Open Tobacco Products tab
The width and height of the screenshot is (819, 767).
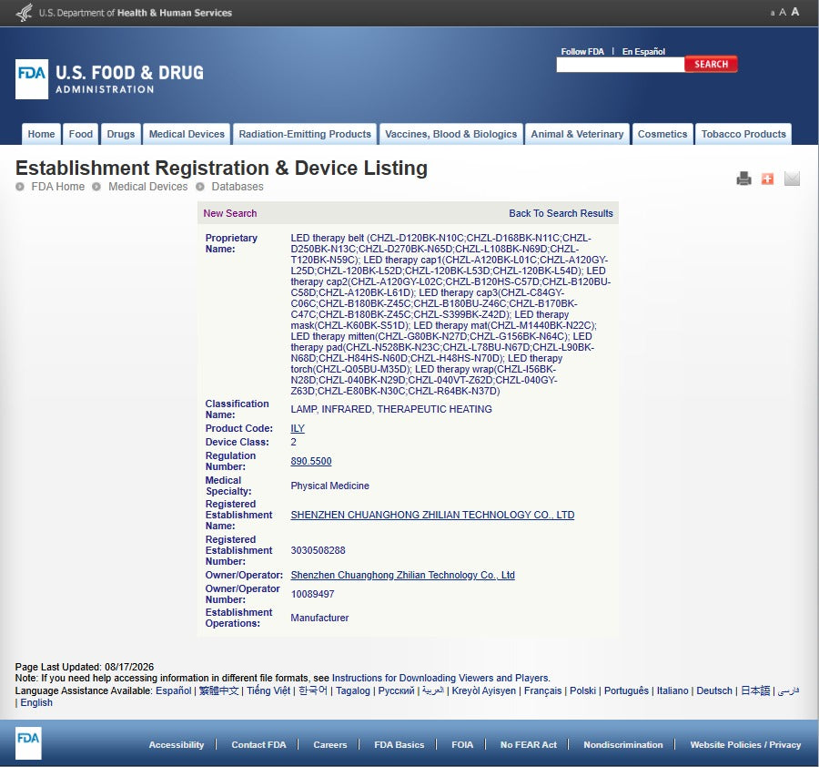click(x=743, y=134)
